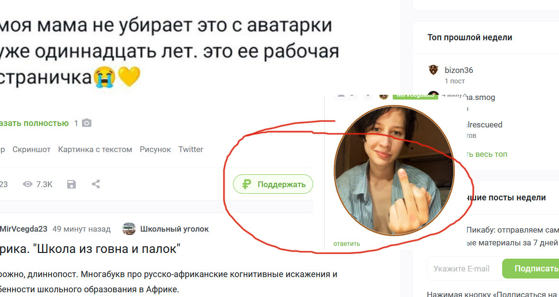Select the Скриншот tag
This screenshot has width=559, height=297.
[x=32, y=149]
